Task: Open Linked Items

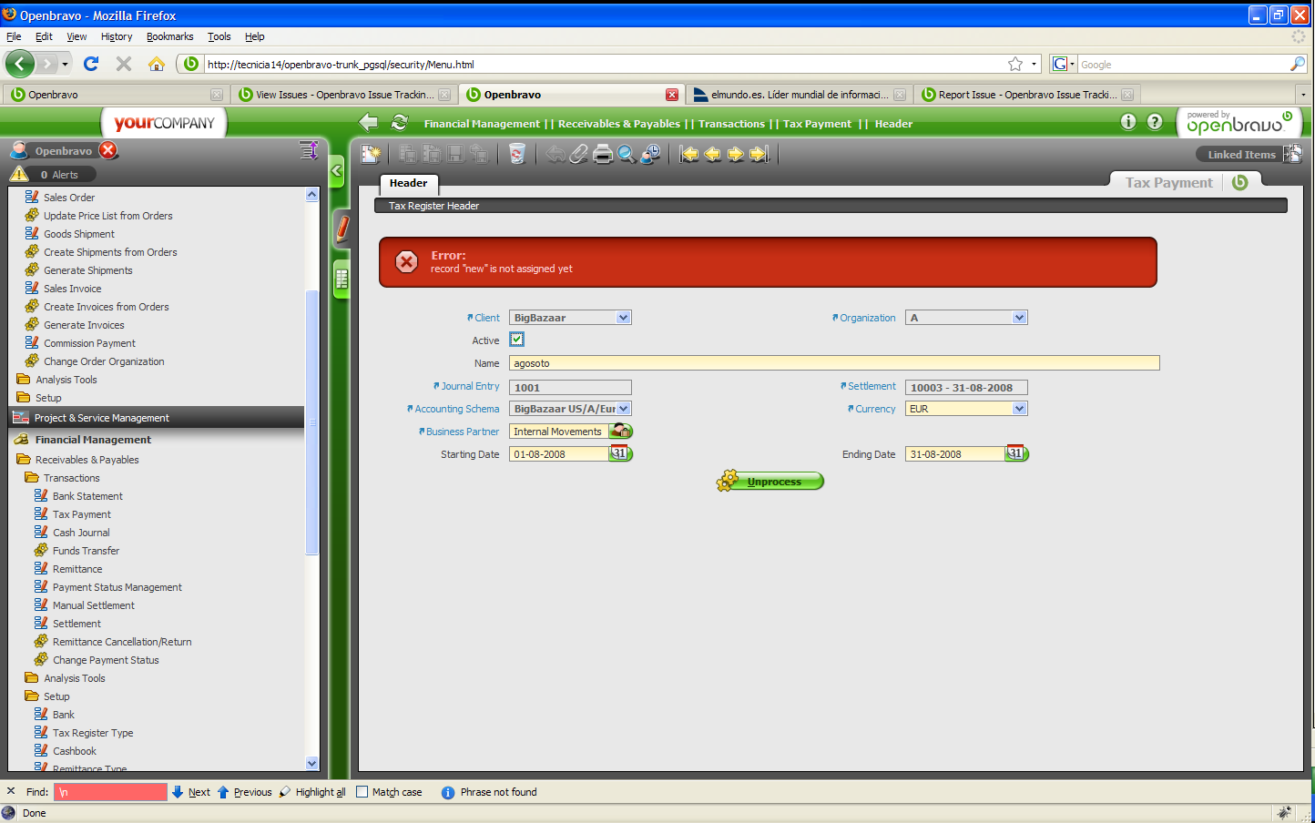Action: coord(1249,155)
